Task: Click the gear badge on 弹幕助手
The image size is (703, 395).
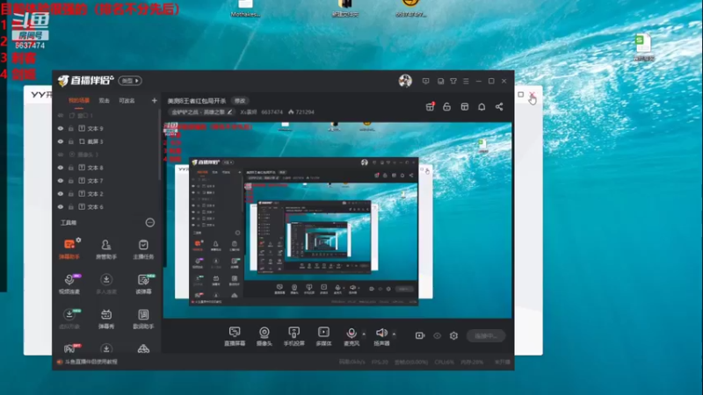Action: coord(78,240)
